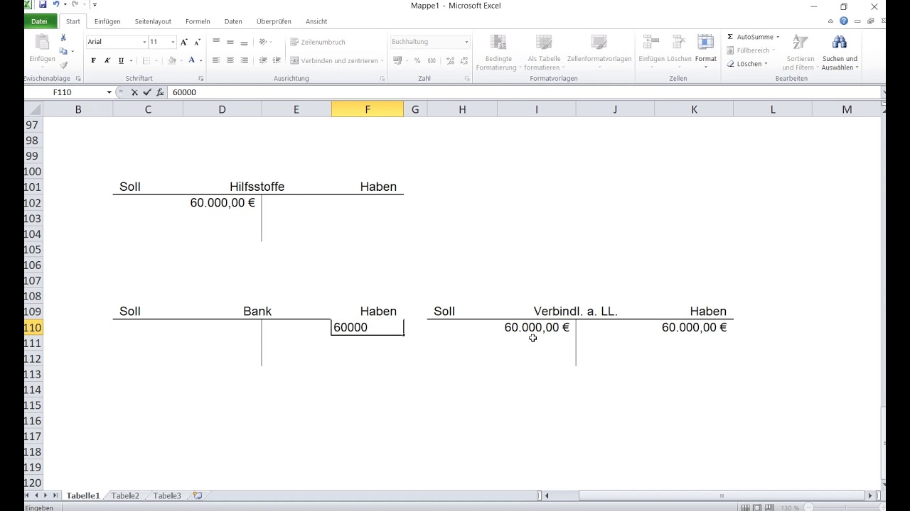The image size is (910, 511).
Task: Click the Einfügen paste clipboard icon
Action: coord(42,42)
